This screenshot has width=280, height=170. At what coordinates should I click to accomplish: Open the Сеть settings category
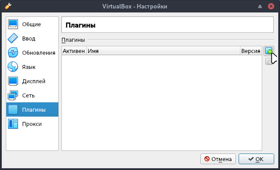pyautogui.click(x=32, y=95)
